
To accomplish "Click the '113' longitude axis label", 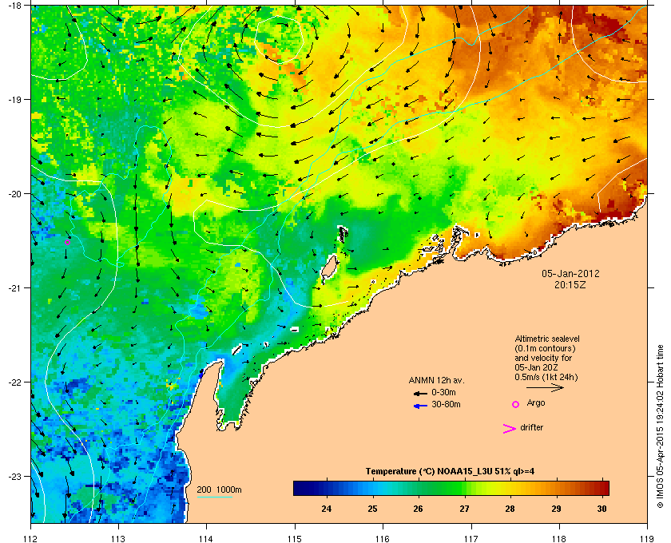I will (118, 539).
